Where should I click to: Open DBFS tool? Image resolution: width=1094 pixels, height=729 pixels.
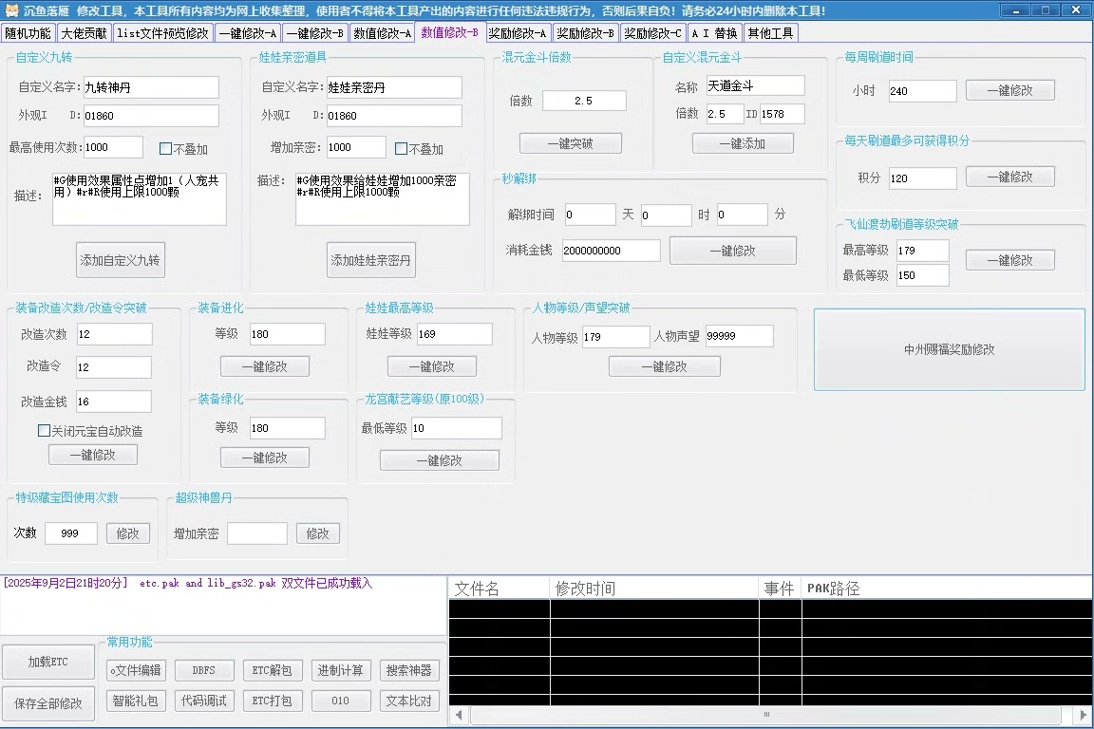(x=204, y=670)
